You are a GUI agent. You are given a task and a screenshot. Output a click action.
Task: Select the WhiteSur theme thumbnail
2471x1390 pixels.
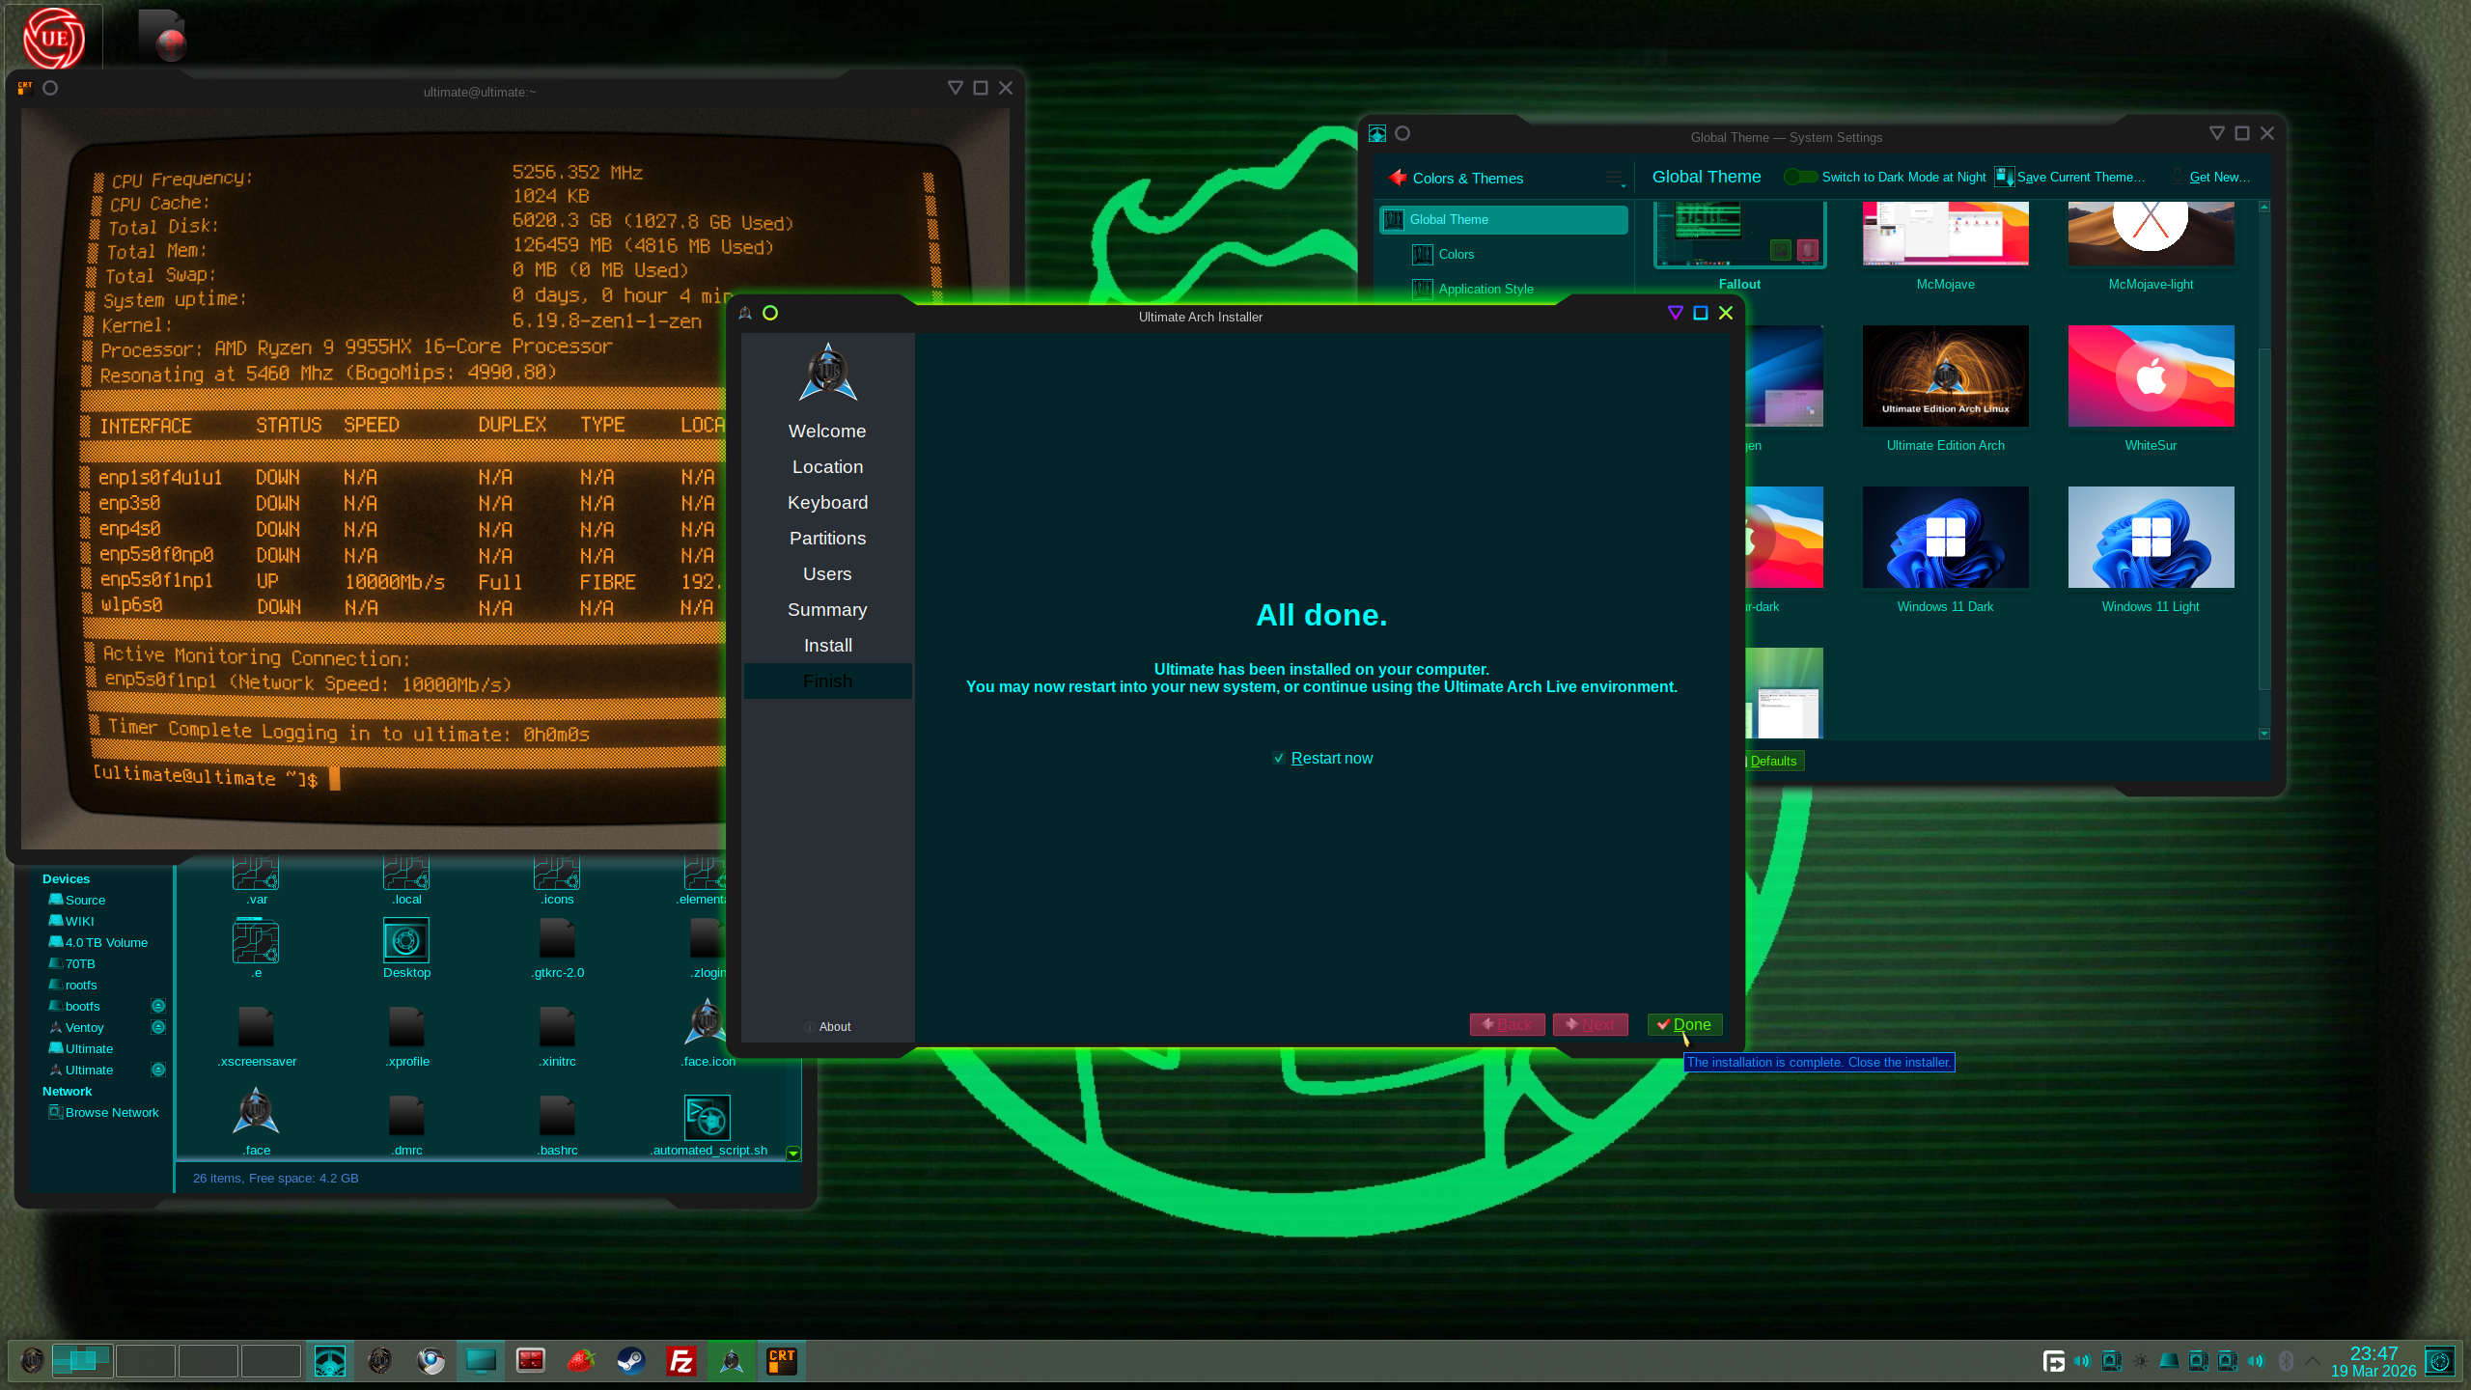pos(2151,375)
